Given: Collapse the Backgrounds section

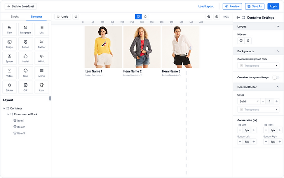Looking at the screenshot, I should 278,51.
